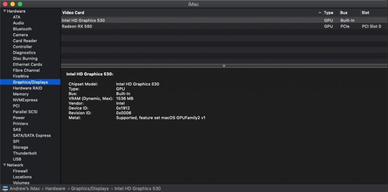This screenshot has width=388, height=192.
Task: Click the Metal support feature set text
Action: [x=161, y=118]
